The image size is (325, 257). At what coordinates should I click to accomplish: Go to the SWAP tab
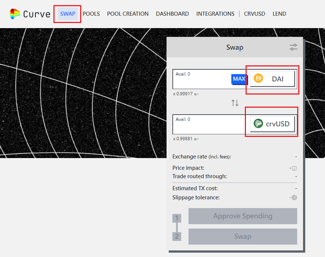(x=68, y=14)
